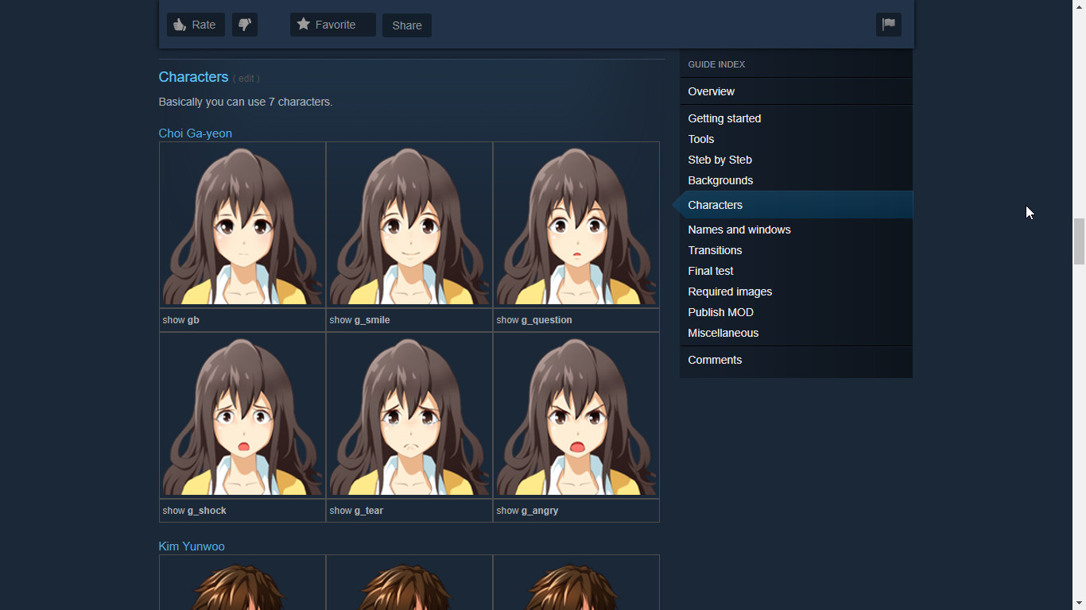Favorite this guide with the star button

tap(332, 25)
